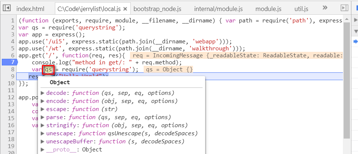Set a breakpoint on line 8
The height and width of the screenshot is (154, 358).
[x=12, y=69]
